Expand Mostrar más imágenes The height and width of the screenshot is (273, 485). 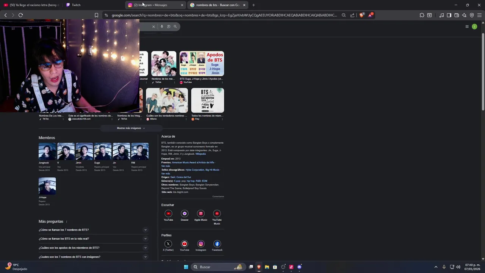131,128
